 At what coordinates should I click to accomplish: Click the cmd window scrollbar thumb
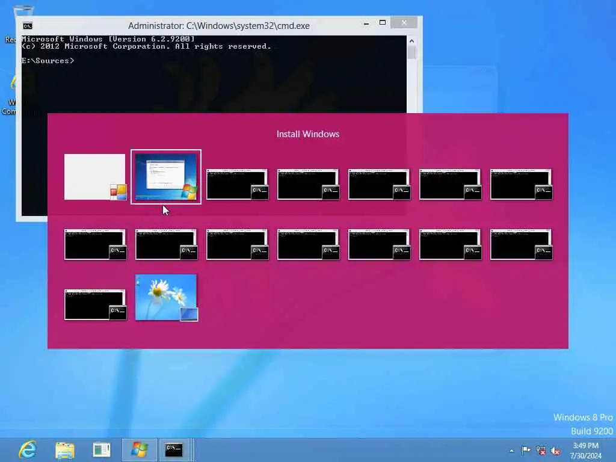[411, 53]
